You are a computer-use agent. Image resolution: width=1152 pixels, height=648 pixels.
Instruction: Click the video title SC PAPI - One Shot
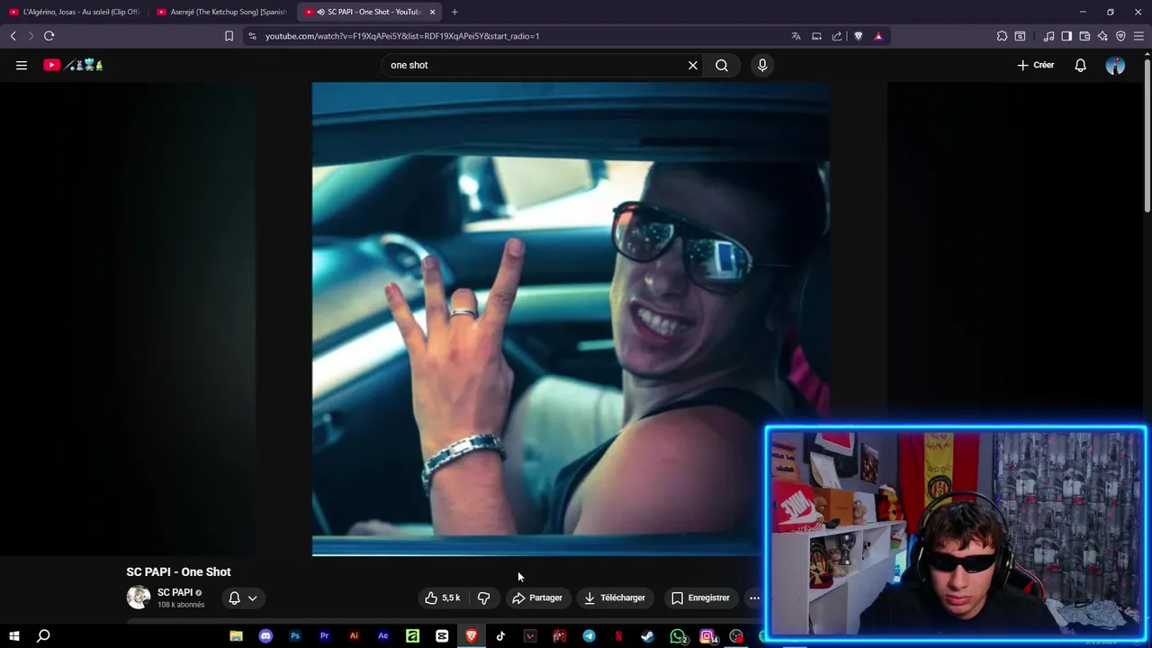[x=178, y=571]
